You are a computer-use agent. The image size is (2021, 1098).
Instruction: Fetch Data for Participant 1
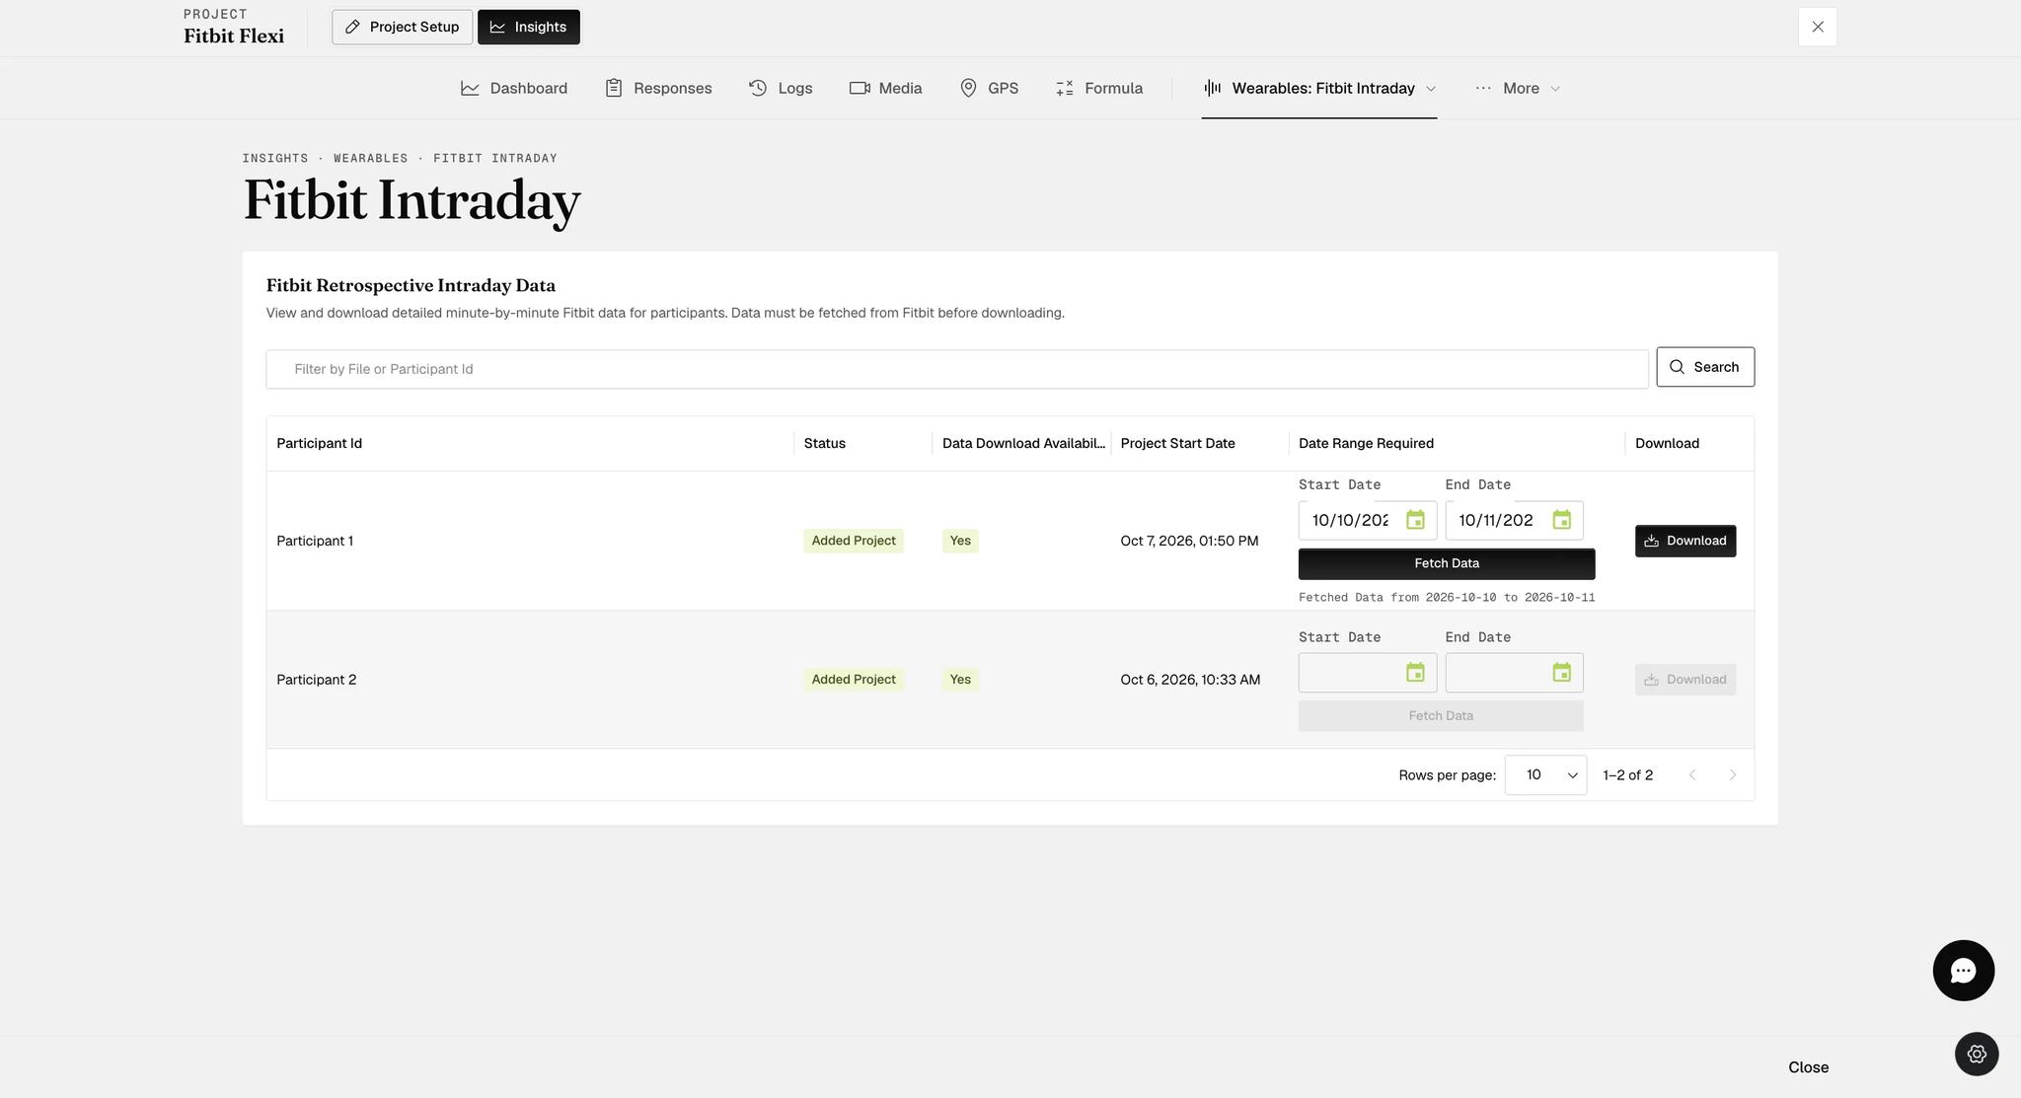(x=1447, y=563)
